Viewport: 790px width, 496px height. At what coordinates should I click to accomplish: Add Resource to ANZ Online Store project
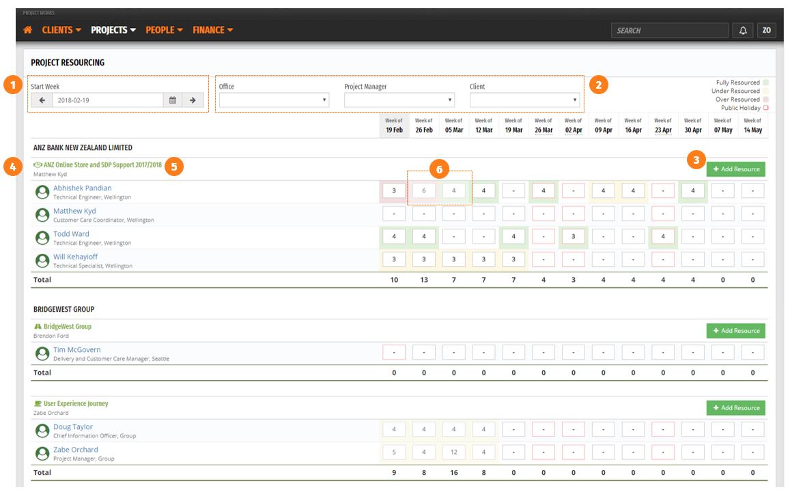735,169
